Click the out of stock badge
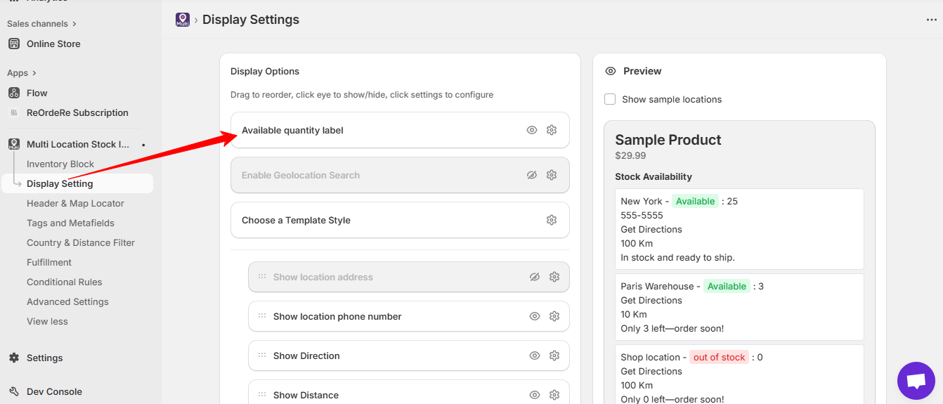 [x=719, y=357]
